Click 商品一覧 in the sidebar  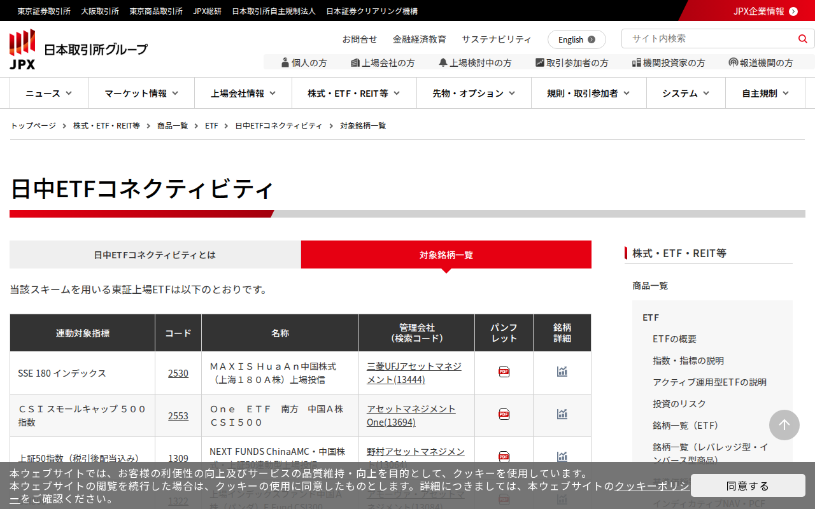(650, 285)
